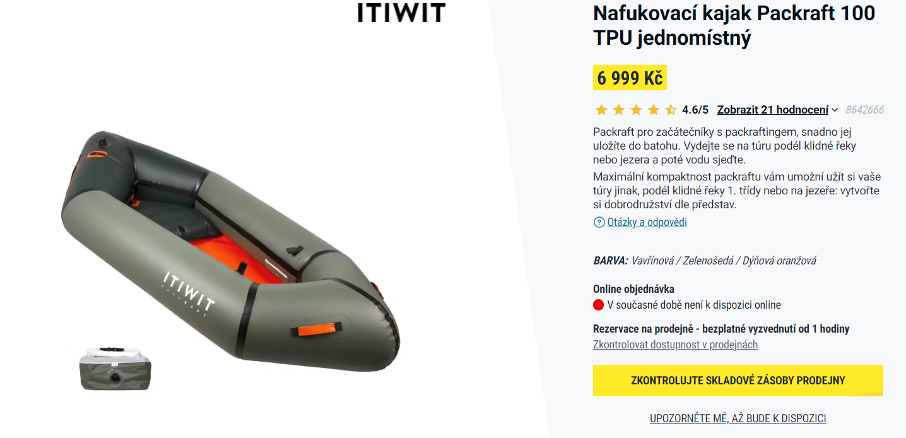Click the half-filled fifth rating star
Image resolution: width=906 pixels, height=438 pixels.
(x=670, y=110)
